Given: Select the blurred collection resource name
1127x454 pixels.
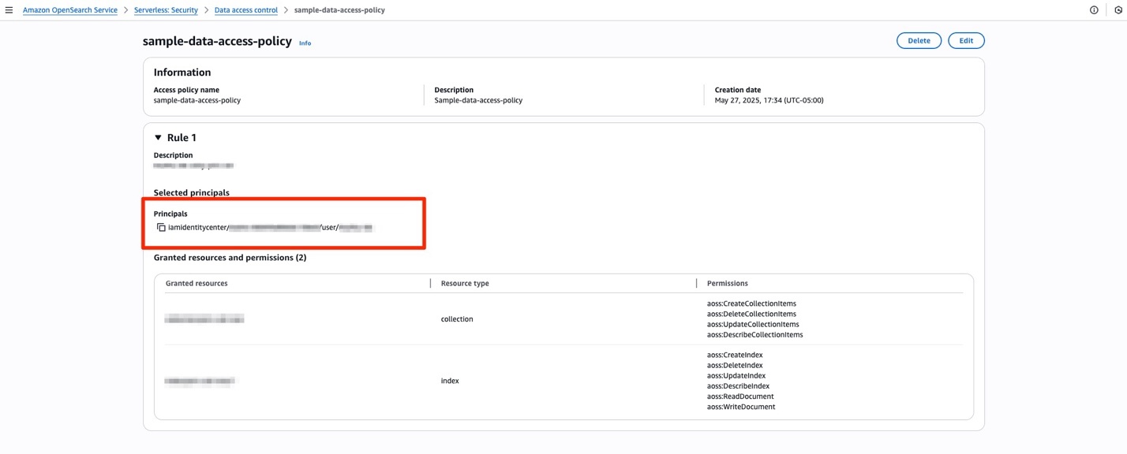Looking at the screenshot, I should (204, 319).
